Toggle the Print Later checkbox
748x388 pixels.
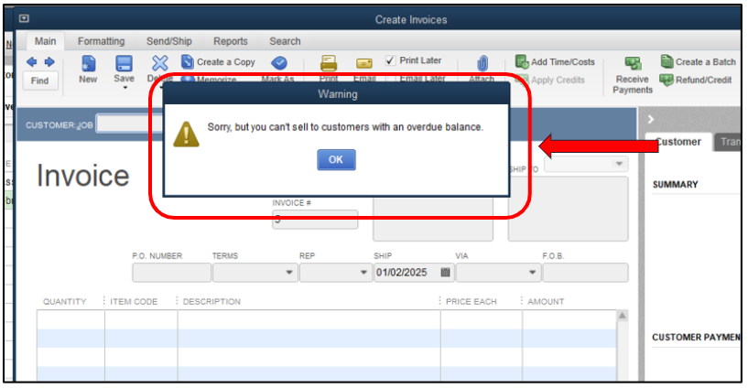[390, 60]
